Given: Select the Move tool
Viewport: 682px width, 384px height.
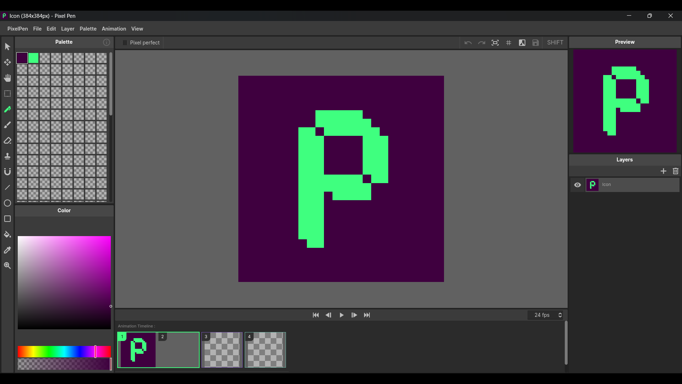Looking at the screenshot, I should pyautogui.click(x=7, y=62).
